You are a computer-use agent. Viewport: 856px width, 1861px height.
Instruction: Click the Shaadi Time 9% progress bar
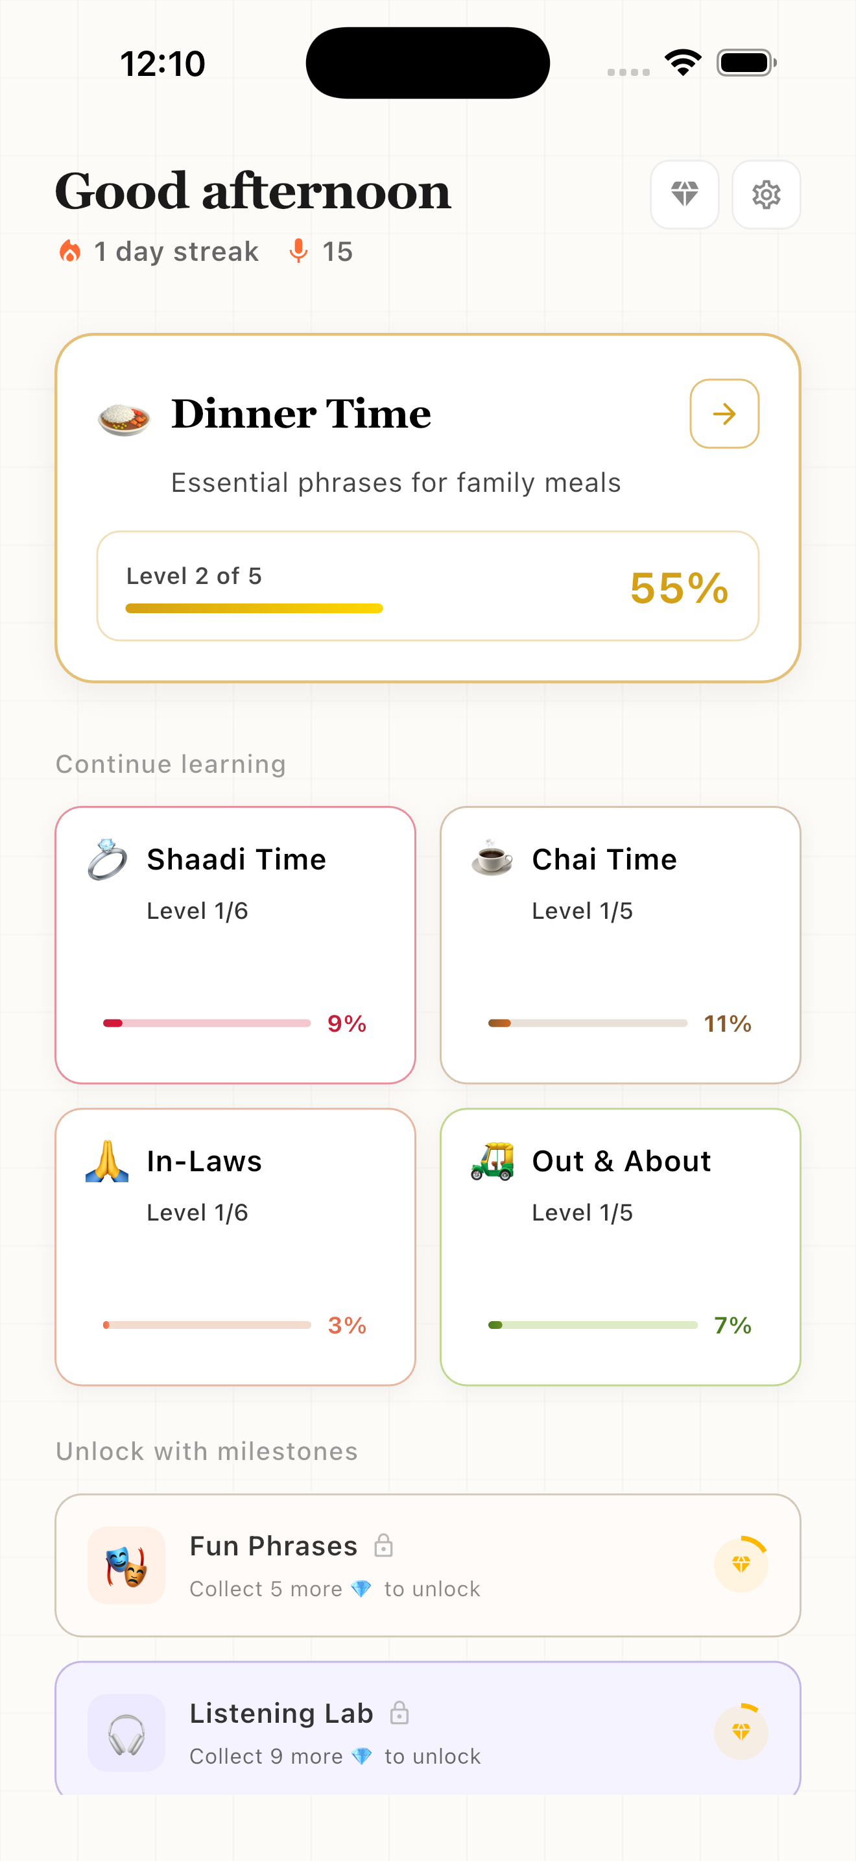click(207, 1023)
